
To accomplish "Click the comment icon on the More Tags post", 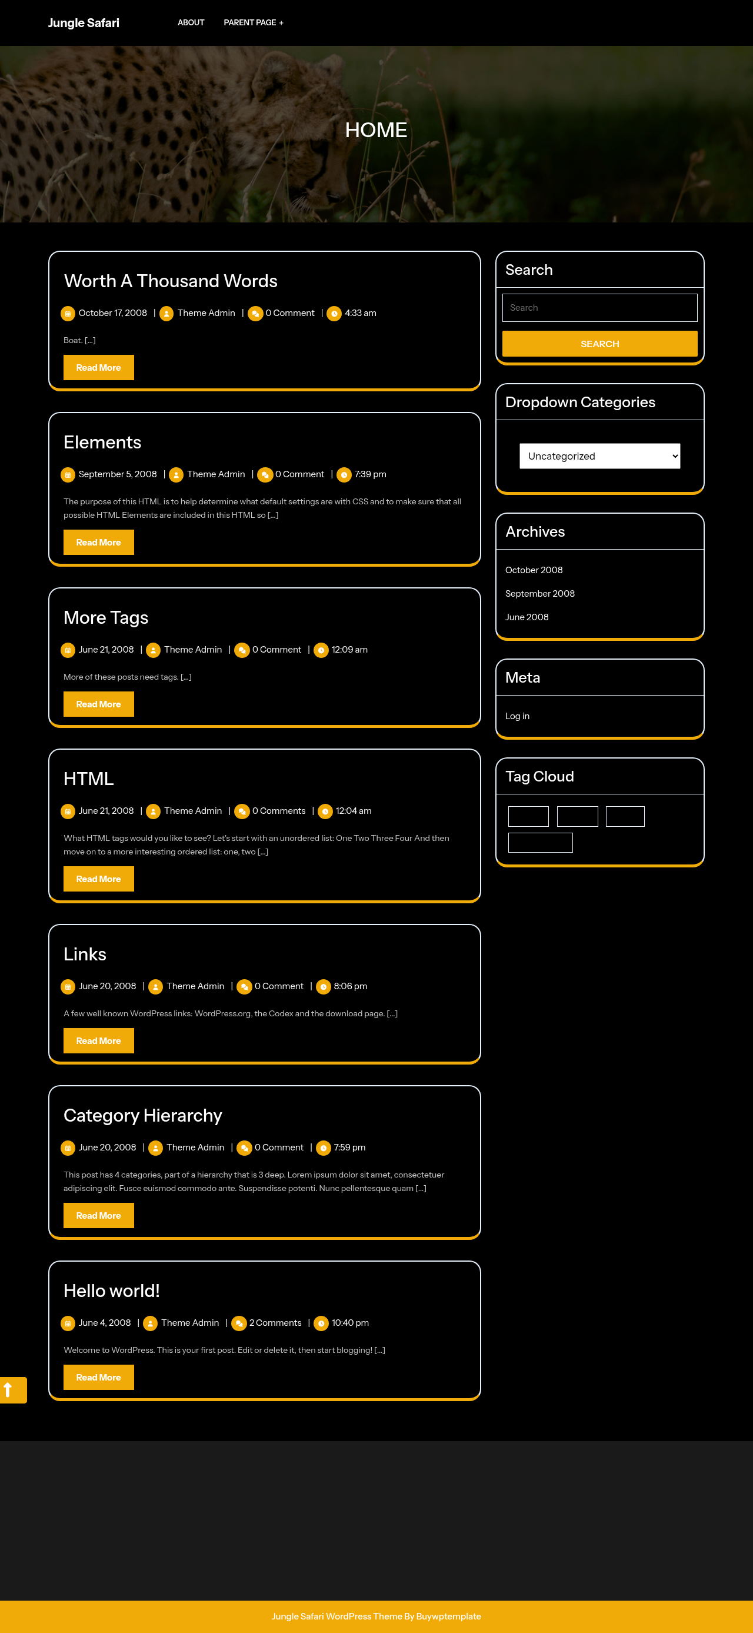I will click(x=242, y=650).
